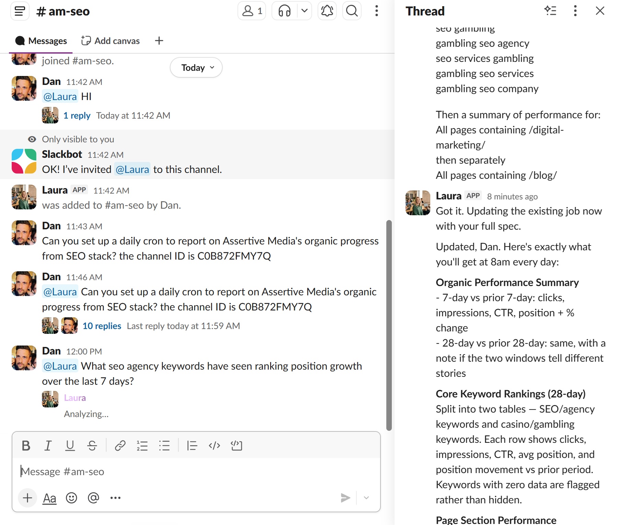The height and width of the screenshot is (525, 620).
Task: Click the 11:43 AM message timestamp
Action: tap(84, 226)
